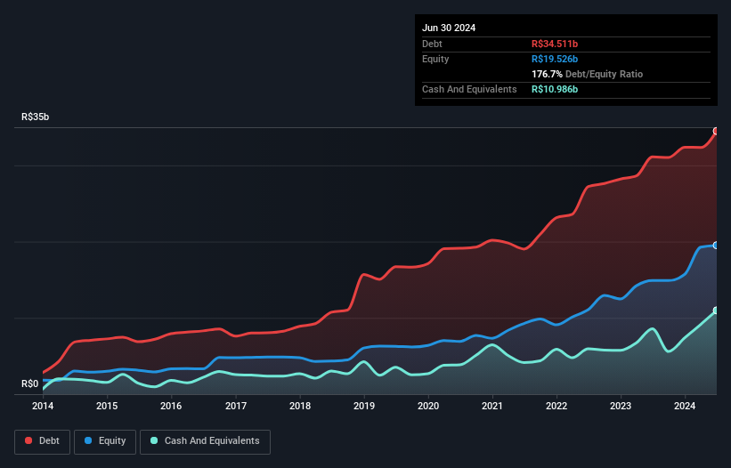
Task: Select the 176.7% Debt/Equity Ratio text
Action: point(587,74)
